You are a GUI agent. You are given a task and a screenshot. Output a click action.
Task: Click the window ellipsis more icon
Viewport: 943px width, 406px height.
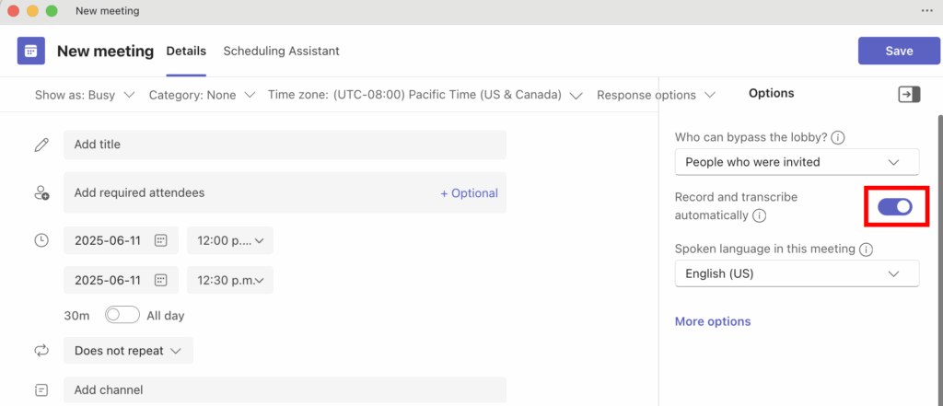tap(926, 10)
